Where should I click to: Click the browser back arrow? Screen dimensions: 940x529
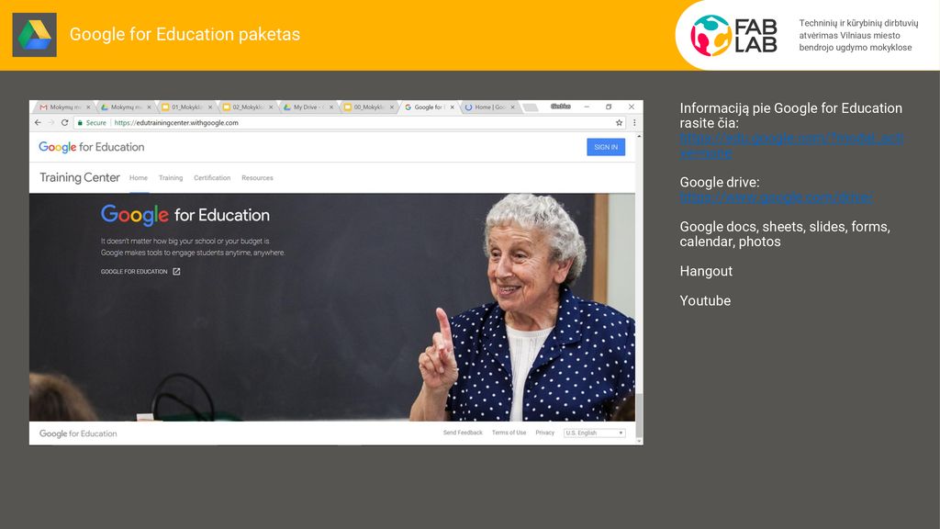click(39, 122)
